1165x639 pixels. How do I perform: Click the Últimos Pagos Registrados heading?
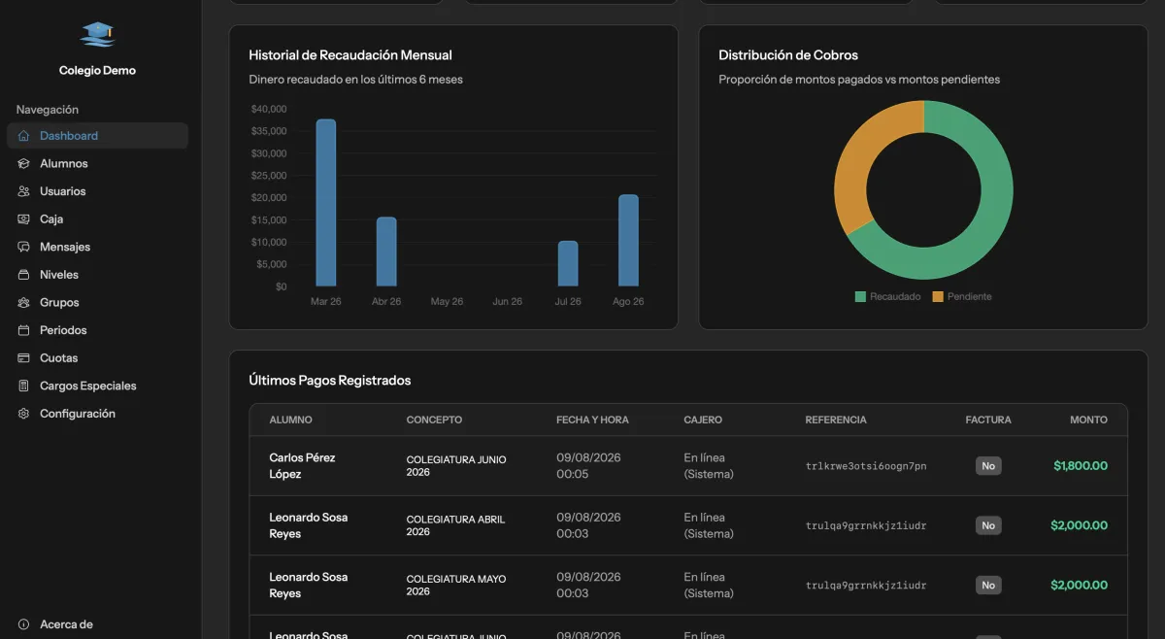330,381
